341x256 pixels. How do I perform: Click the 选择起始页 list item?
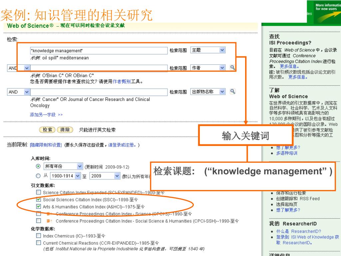287,204
